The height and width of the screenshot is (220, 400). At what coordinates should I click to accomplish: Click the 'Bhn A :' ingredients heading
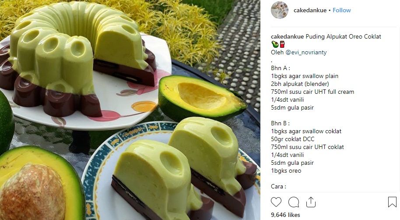(x=281, y=68)
